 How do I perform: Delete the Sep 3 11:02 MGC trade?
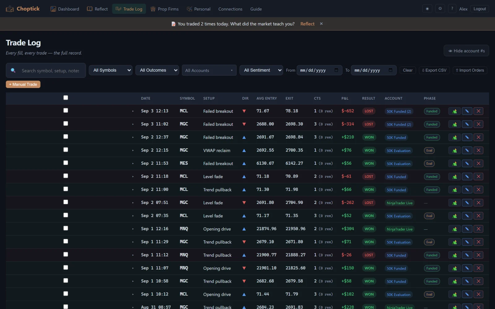click(x=478, y=124)
